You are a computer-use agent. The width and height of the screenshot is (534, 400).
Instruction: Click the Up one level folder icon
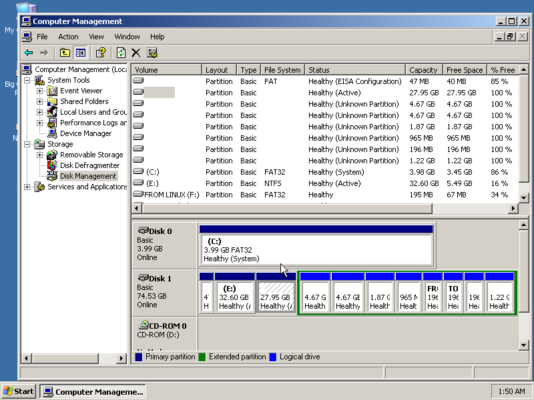[x=65, y=53]
